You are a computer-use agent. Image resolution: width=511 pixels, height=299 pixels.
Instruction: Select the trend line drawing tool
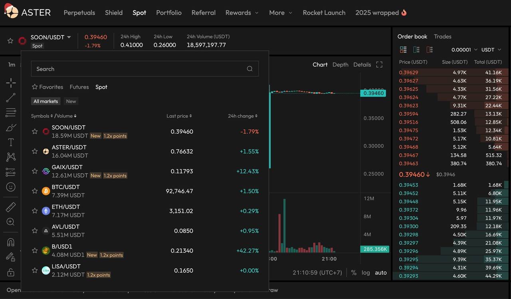coord(11,97)
